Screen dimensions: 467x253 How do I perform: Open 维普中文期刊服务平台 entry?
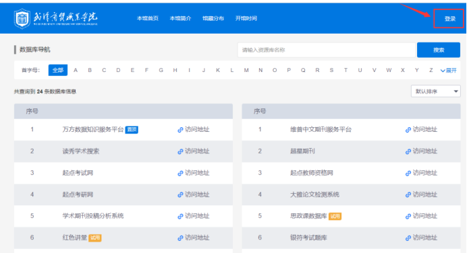coord(321,129)
